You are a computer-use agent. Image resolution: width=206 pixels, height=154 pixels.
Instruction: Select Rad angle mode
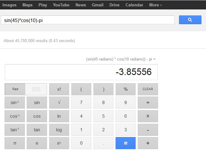tap(15, 89)
